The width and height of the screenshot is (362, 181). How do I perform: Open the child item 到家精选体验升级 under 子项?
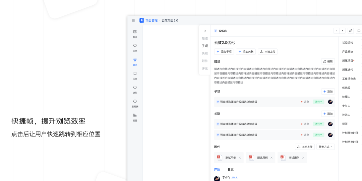point(239,102)
